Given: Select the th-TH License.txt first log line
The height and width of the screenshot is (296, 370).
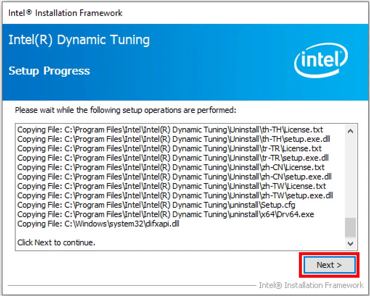Looking at the screenshot, I should click(x=169, y=129).
